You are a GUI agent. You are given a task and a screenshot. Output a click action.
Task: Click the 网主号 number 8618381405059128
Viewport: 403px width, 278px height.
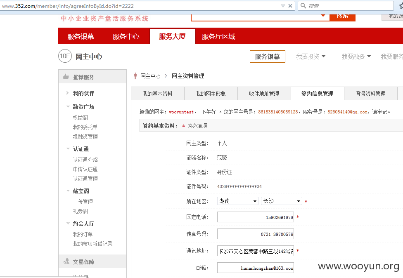(x=278, y=112)
